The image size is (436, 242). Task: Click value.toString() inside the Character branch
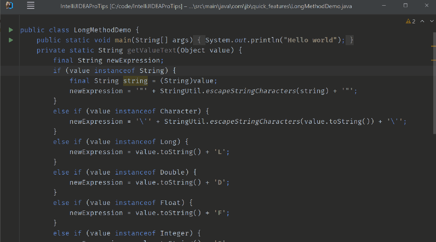(337, 121)
